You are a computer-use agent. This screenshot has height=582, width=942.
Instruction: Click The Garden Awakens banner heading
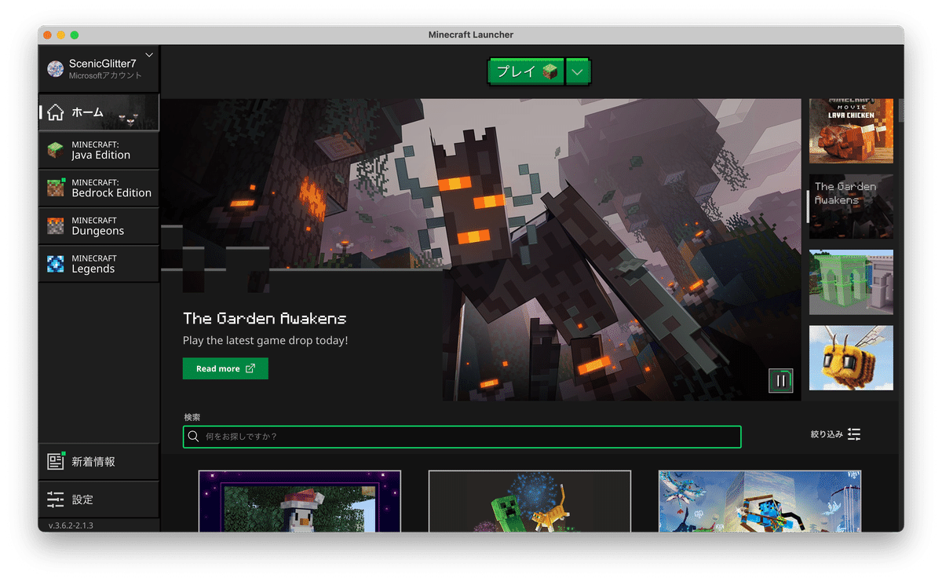[x=265, y=318]
